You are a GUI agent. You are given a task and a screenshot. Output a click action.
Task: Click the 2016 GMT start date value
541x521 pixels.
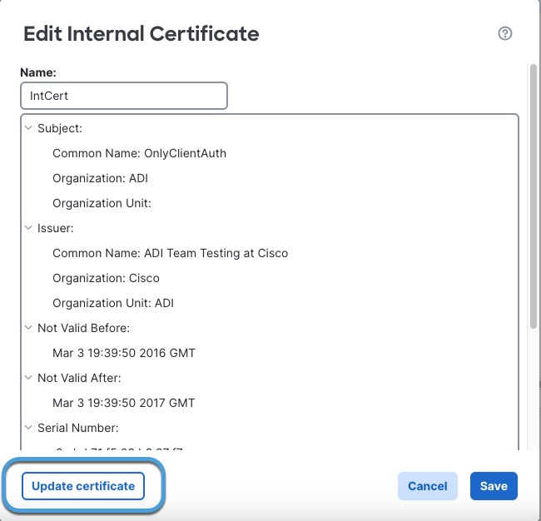(x=124, y=353)
